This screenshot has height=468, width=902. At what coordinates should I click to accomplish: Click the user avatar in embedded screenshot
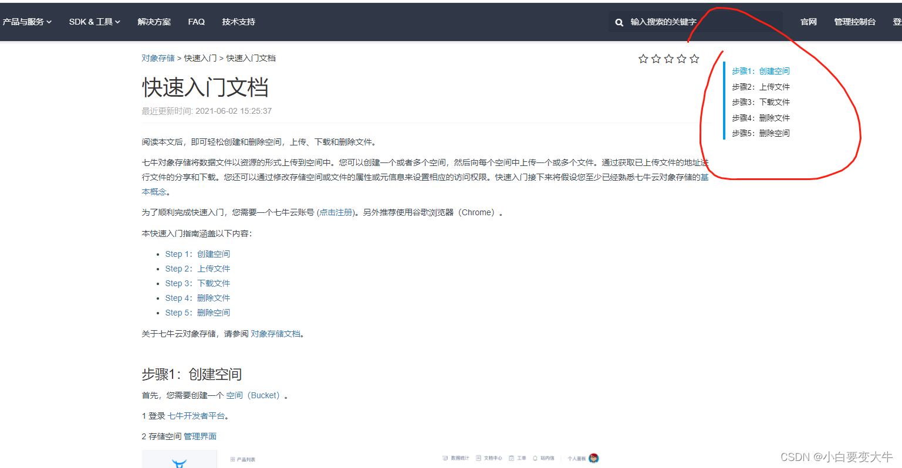594,458
